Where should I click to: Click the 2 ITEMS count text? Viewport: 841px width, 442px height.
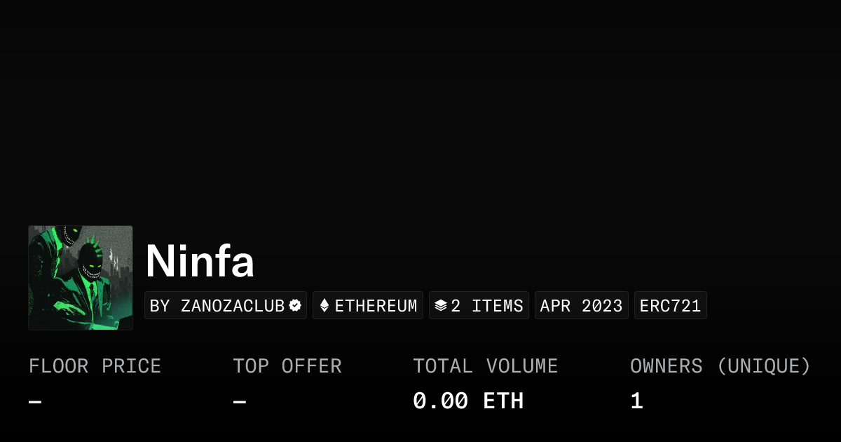[487, 306]
